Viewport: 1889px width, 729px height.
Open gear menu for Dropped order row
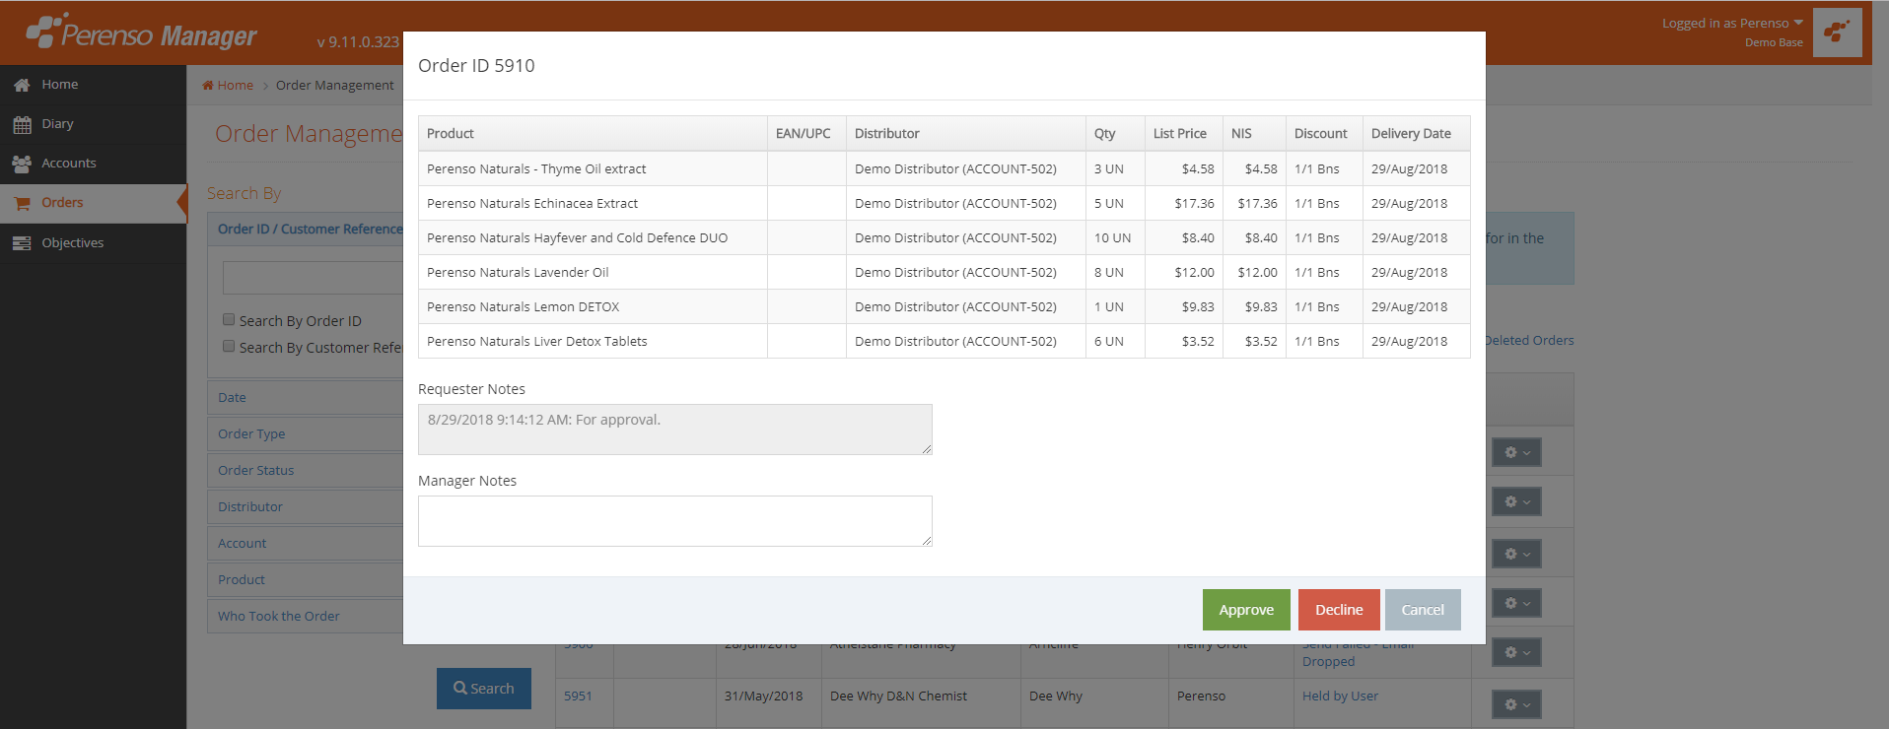[x=1516, y=652]
